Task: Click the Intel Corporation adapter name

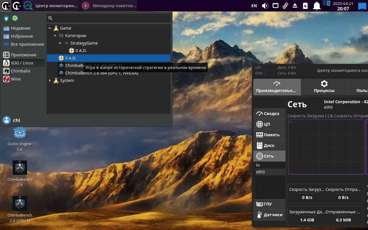Action: pyautogui.click(x=346, y=102)
